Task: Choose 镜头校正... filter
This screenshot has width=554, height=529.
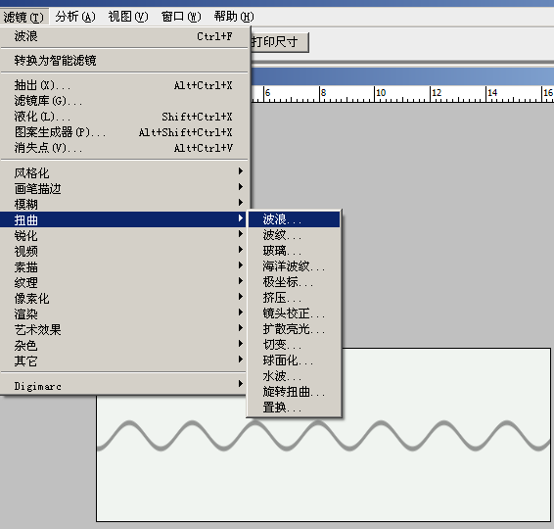Action: [x=294, y=313]
